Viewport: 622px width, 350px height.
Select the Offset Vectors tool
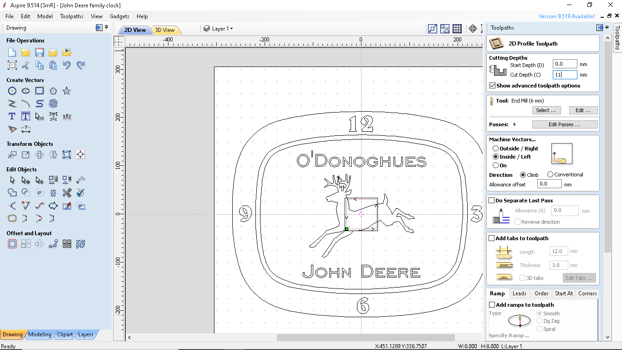tap(12, 244)
